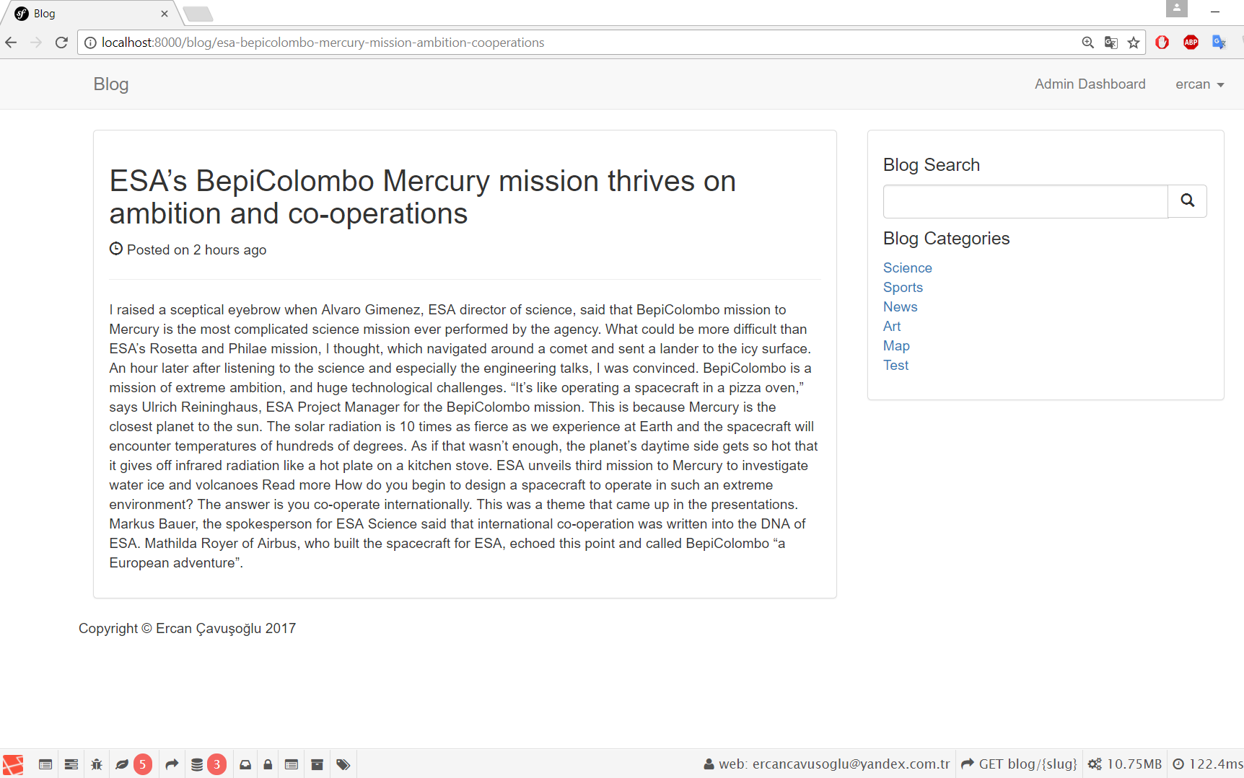Click debugbar request duration 122.4ms

tap(1208, 764)
